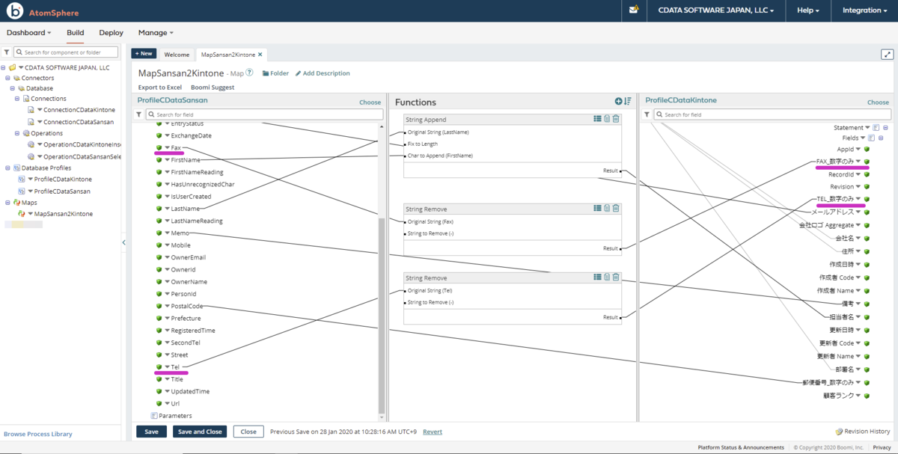Screen dimensions: 898x454
Task: Click the component explorer filter icon
Action: [7, 52]
